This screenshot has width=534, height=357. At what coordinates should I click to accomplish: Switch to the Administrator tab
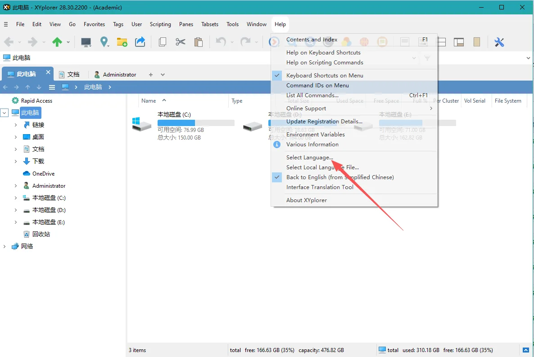pos(115,74)
